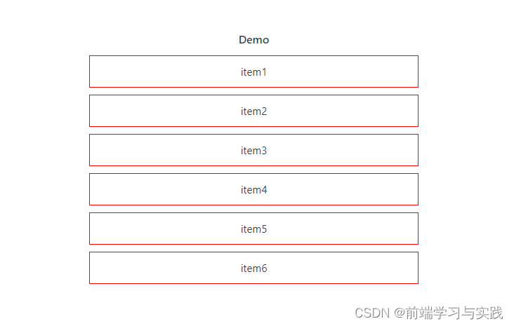Click the CSDN watermark logo text
The width and height of the screenshot is (514, 326).
tap(372, 313)
